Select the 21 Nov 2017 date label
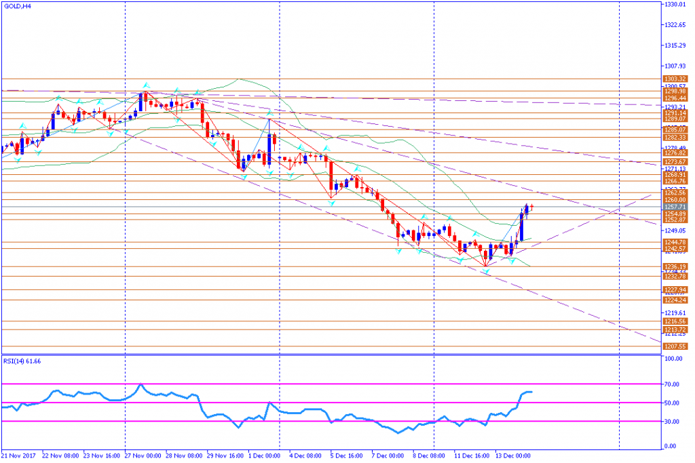The image size is (695, 463). pos(18,456)
